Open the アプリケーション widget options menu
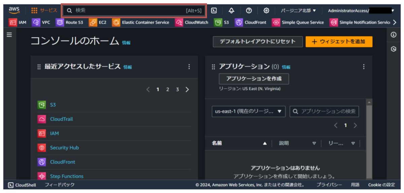 tap(364, 66)
